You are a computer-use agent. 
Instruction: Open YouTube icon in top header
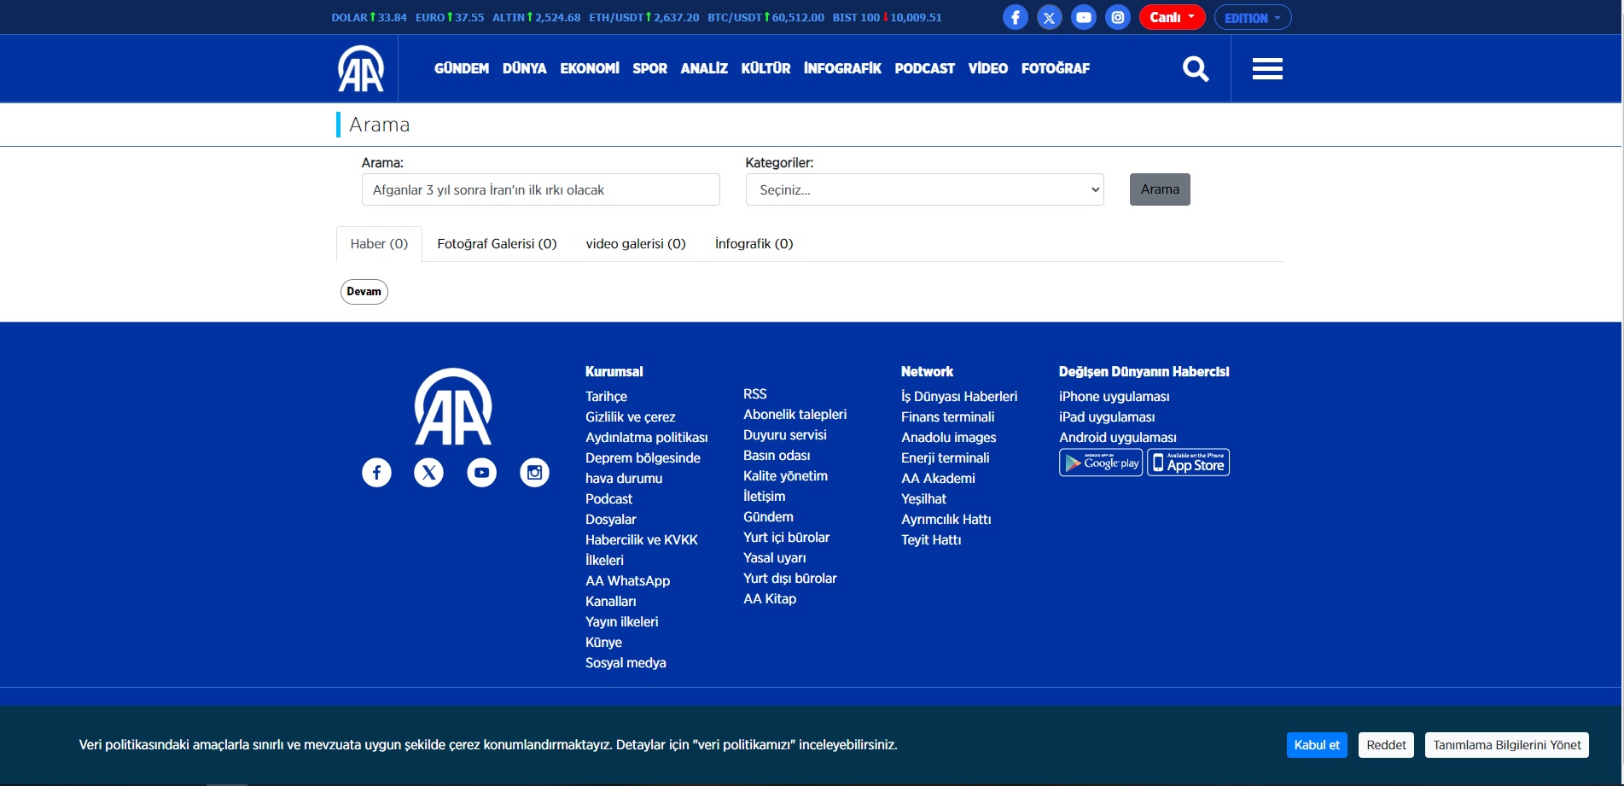tap(1083, 17)
